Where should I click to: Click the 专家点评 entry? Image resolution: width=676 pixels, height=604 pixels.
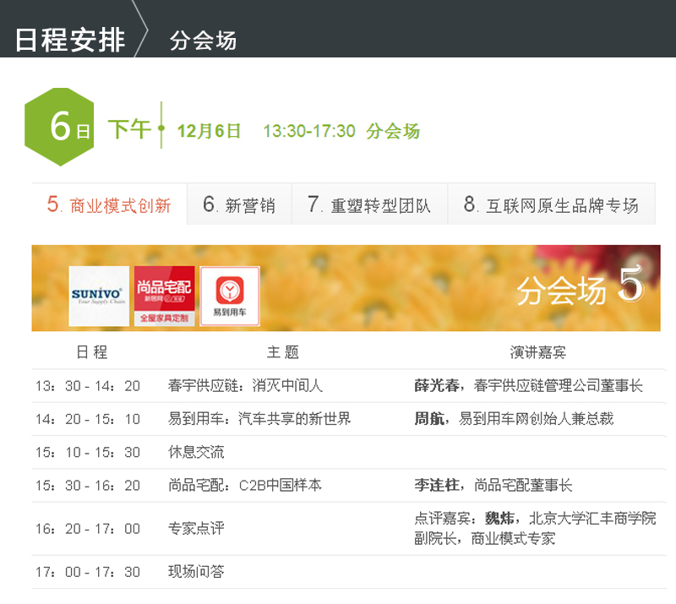196,528
